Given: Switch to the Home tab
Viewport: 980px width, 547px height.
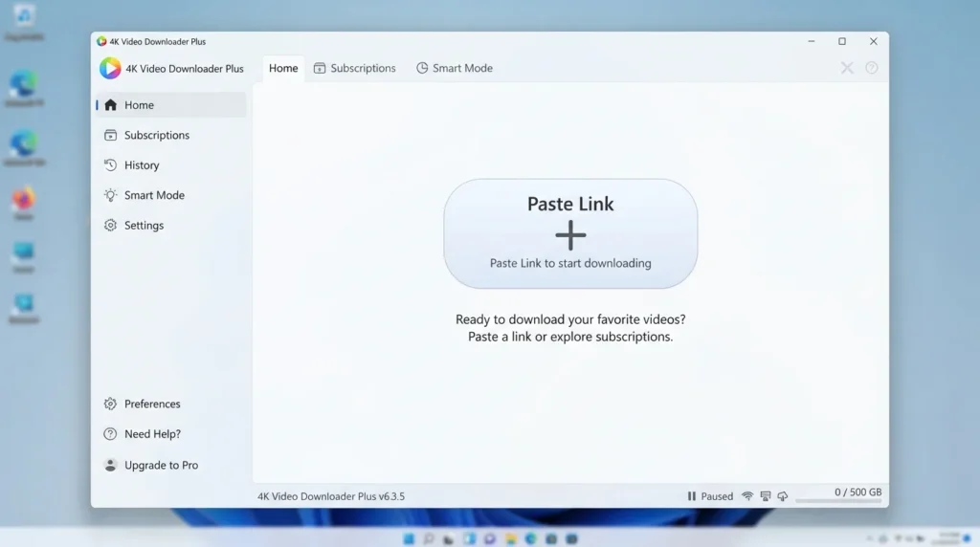Looking at the screenshot, I should tap(283, 68).
